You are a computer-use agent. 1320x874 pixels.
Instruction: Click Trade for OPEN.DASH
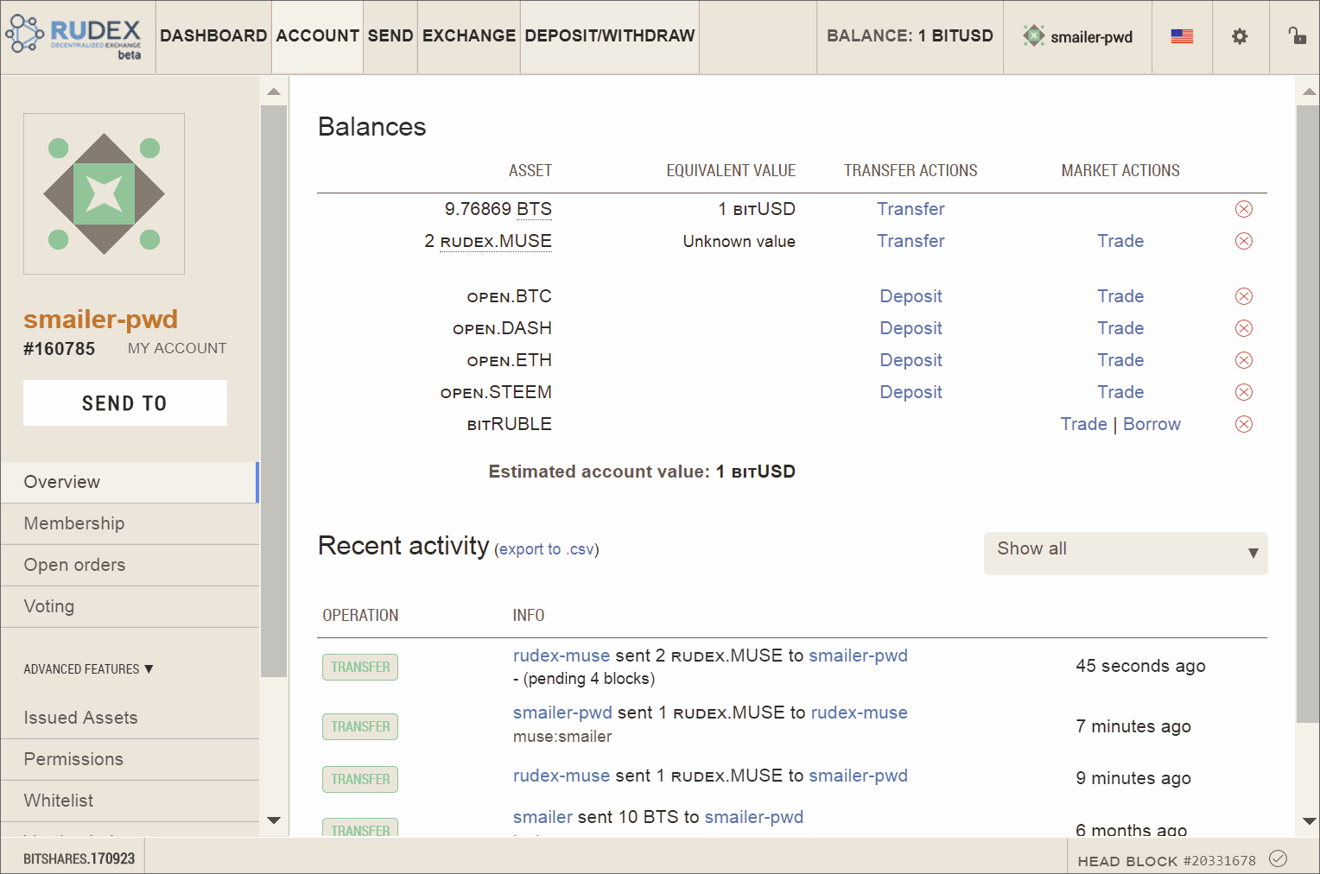tap(1120, 328)
